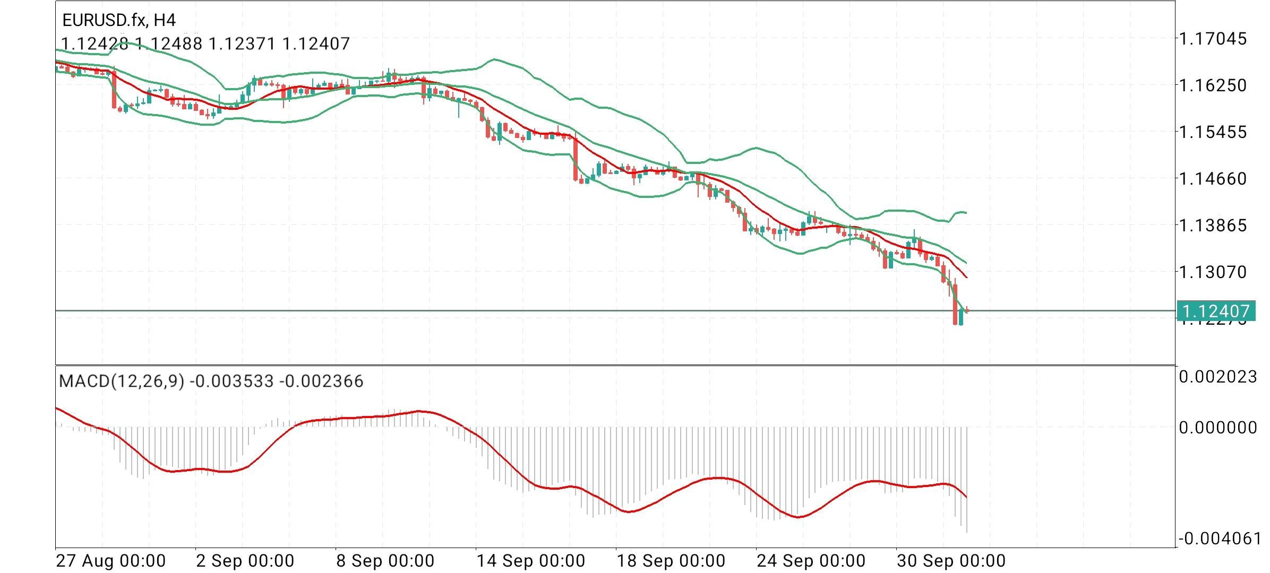Click the 8 Sep 00:00 time label
The width and height of the screenshot is (1270, 573).
tap(385, 561)
